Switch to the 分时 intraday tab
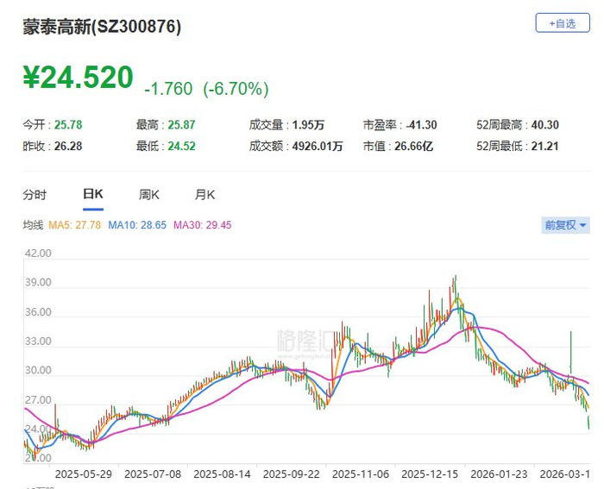This screenshot has width=604, height=489. tap(35, 194)
